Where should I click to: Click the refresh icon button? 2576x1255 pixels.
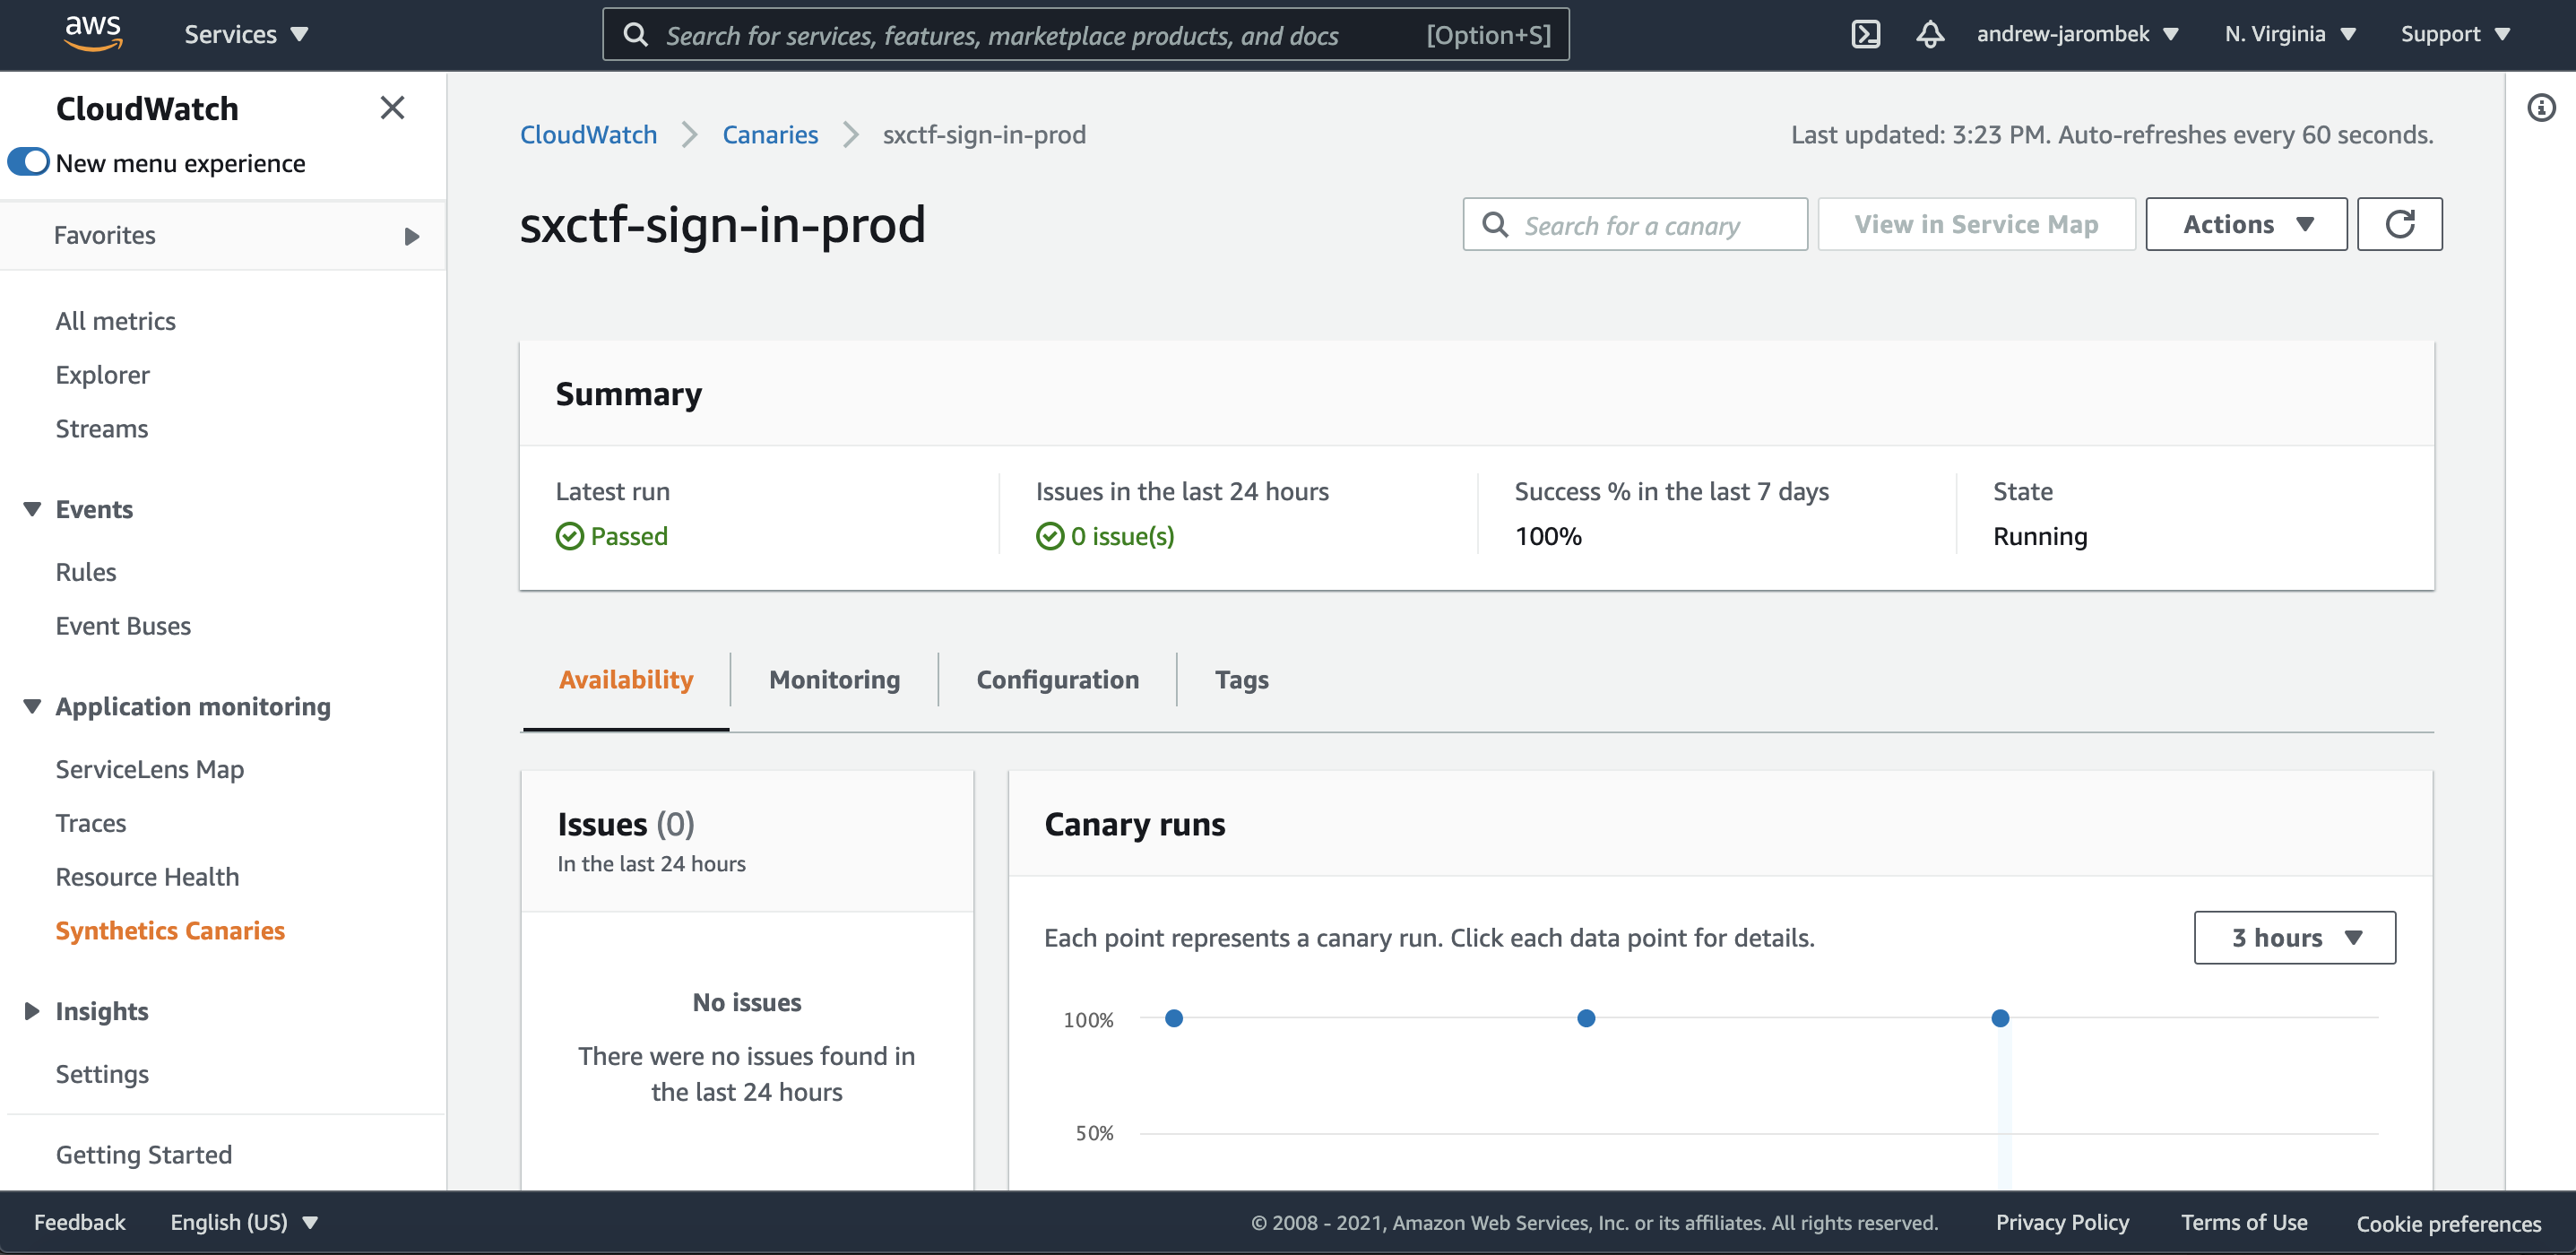tap(2399, 224)
